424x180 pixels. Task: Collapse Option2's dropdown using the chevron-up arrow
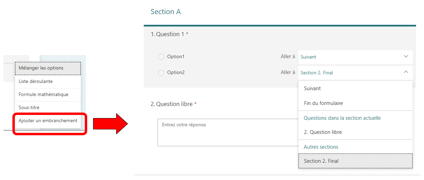click(406, 72)
